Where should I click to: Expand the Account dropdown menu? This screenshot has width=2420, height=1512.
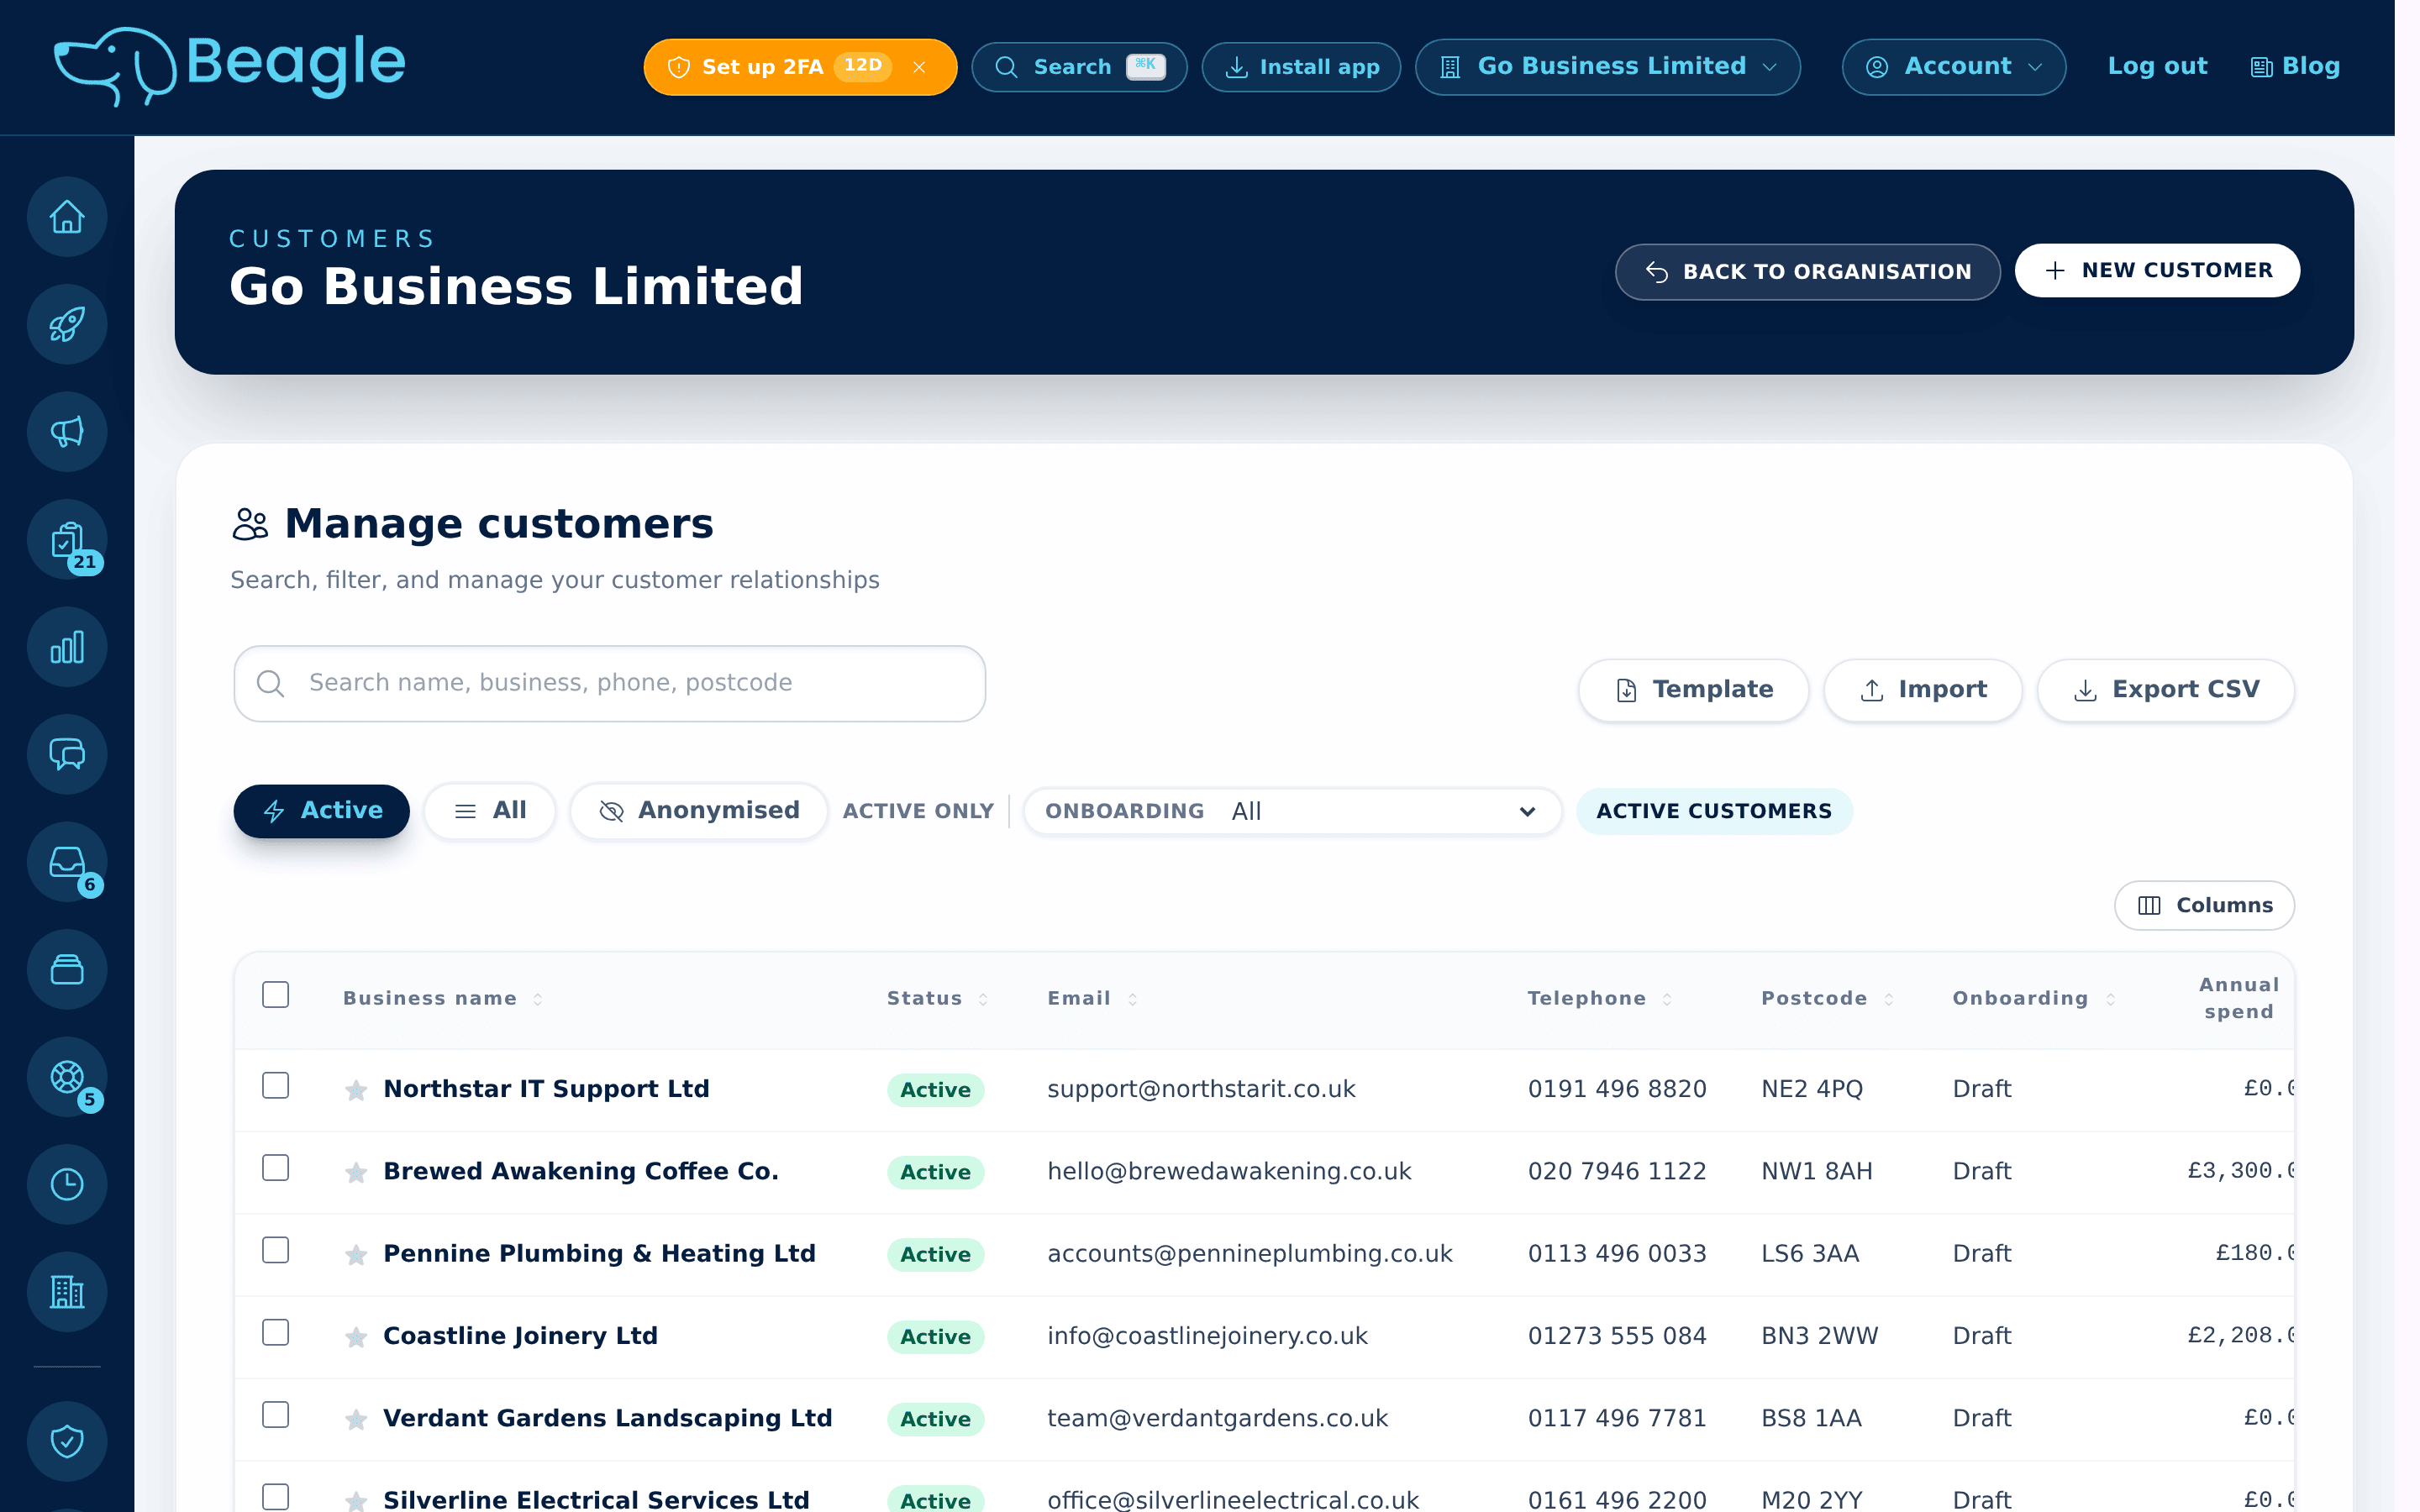[1953, 67]
